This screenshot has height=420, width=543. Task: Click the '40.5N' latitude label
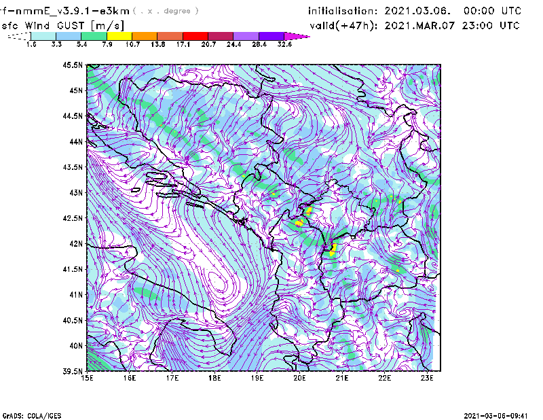73,320
